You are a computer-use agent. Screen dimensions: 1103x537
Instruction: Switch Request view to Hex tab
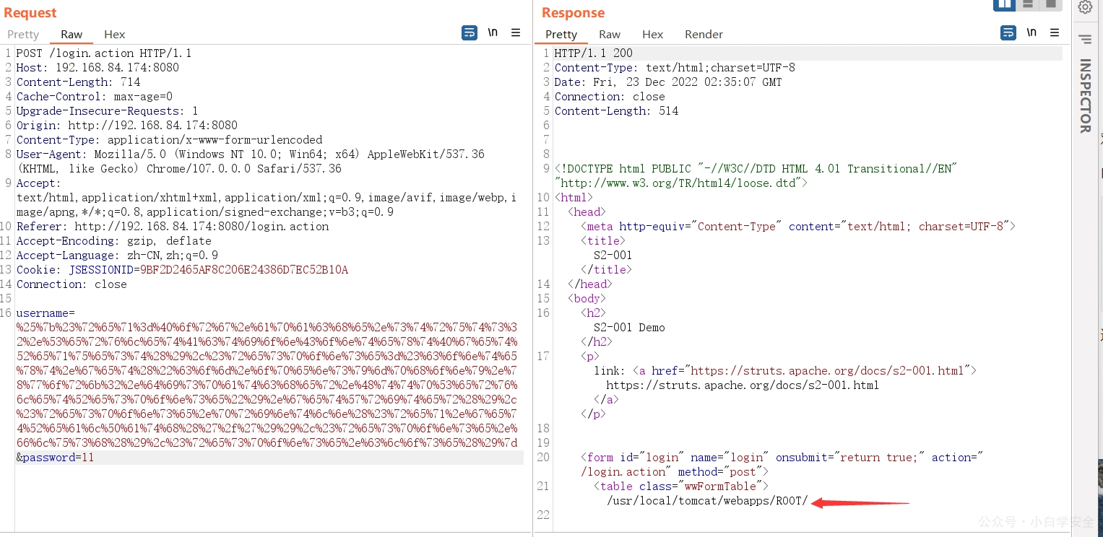[114, 34]
